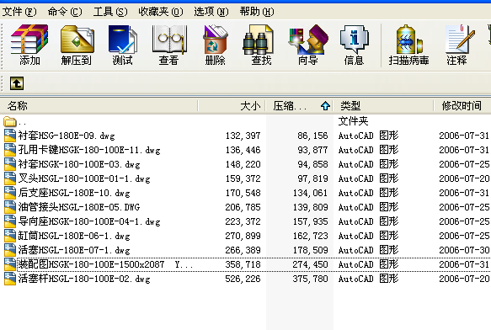Click packed size value 274,450
491x330 pixels.
coord(310,264)
